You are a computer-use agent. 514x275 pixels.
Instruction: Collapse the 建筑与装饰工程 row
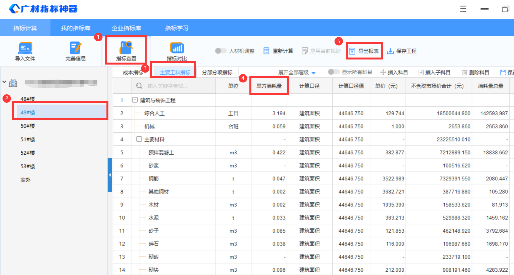(x=135, y=100)
